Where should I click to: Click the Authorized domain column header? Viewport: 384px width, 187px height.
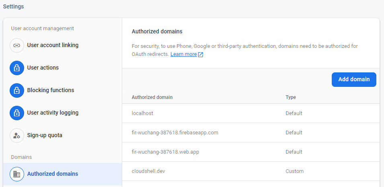[x=152, y=97]
